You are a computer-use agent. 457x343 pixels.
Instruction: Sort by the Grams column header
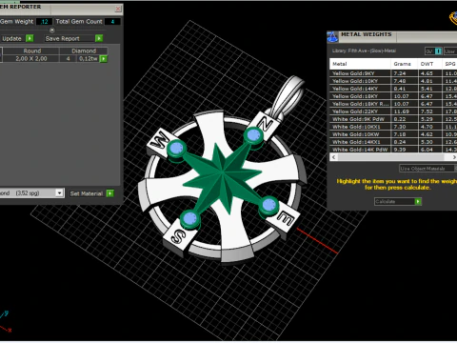[x=404, y=64]
